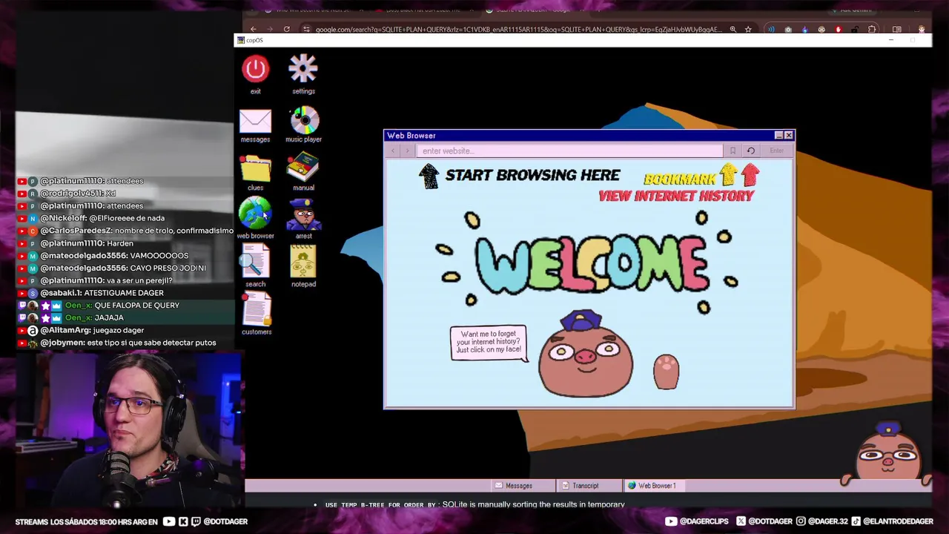949x534 pixels.
Task: Click VIEW INTERNET HISTORY link
Action: click(676, 197)
